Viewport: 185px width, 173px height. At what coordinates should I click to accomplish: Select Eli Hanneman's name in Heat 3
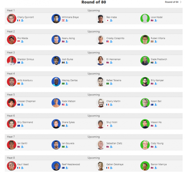coord(114,59)
